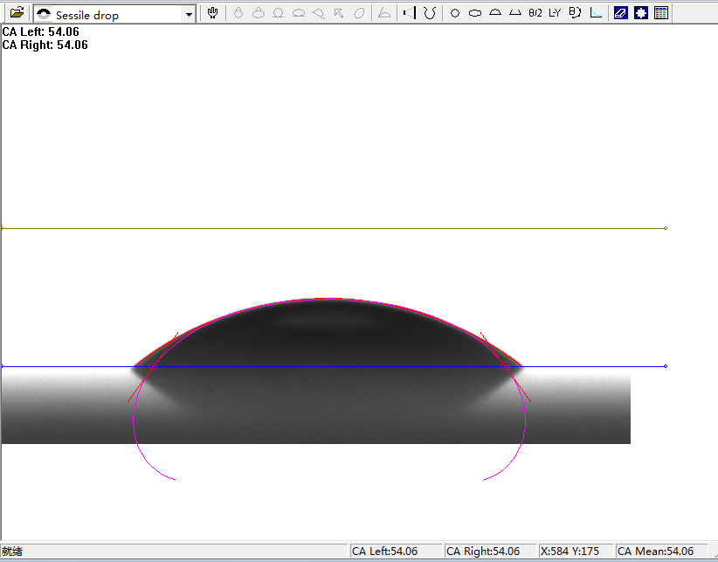
Task: Choose the circle fitting method icon
Action: (x=454, y=14)
